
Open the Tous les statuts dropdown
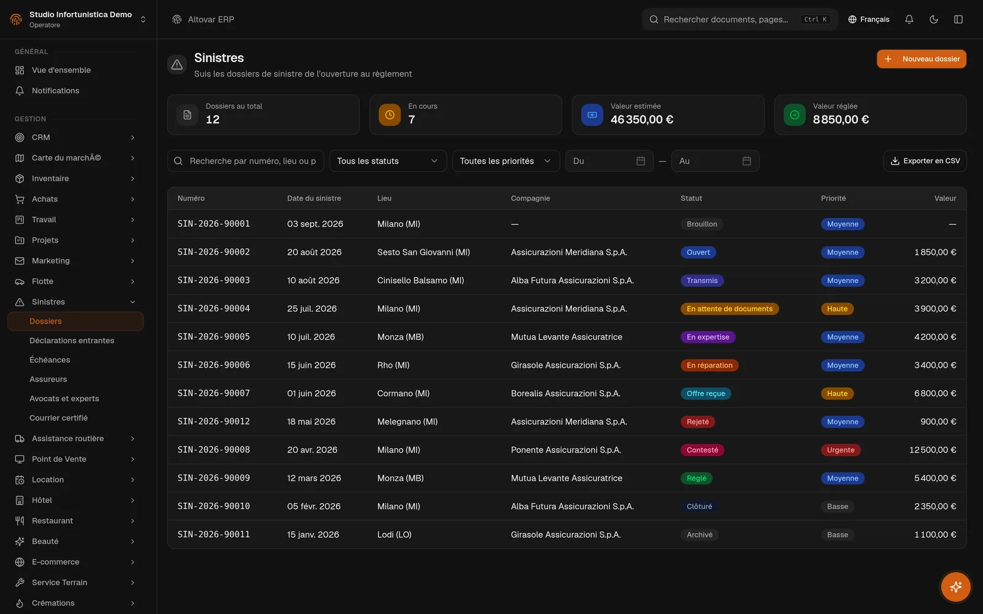coord(388,161)
